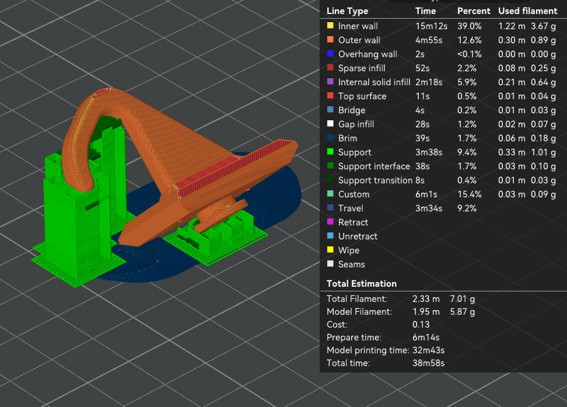Click the Time column header
The width and height of the screenshot is (567, 407).
coord(425,11)
